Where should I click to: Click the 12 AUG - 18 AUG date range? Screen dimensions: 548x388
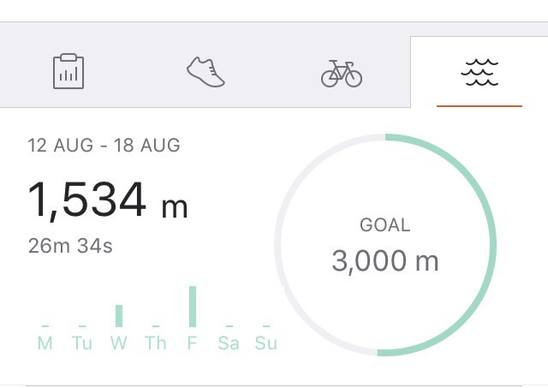point(104,145)
